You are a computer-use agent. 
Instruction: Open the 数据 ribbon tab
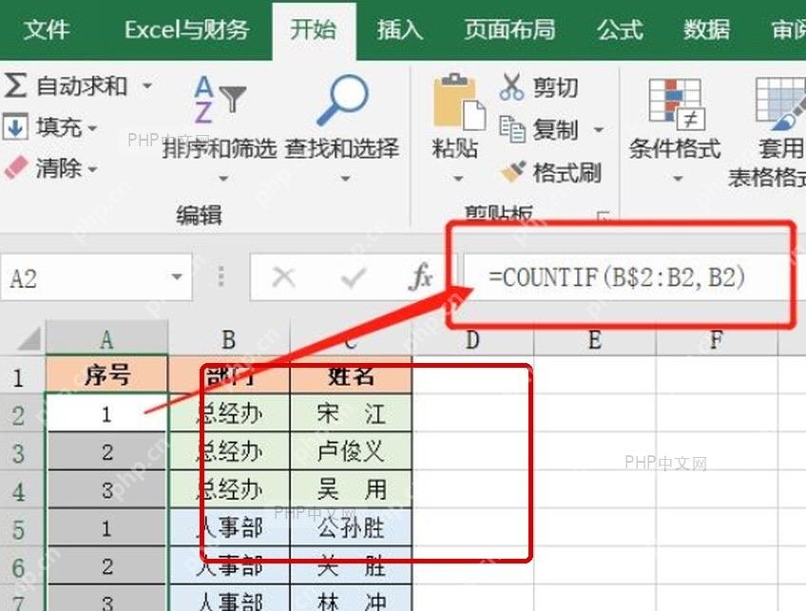pyautogui.click(x=707, y=29)
